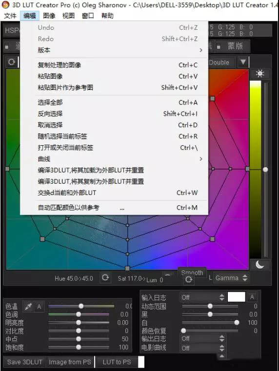Click the sun brightness icon
The image size is (279, 371).
coord(260,74)
